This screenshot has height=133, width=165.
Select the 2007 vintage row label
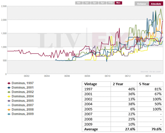(x=88, y=114)
